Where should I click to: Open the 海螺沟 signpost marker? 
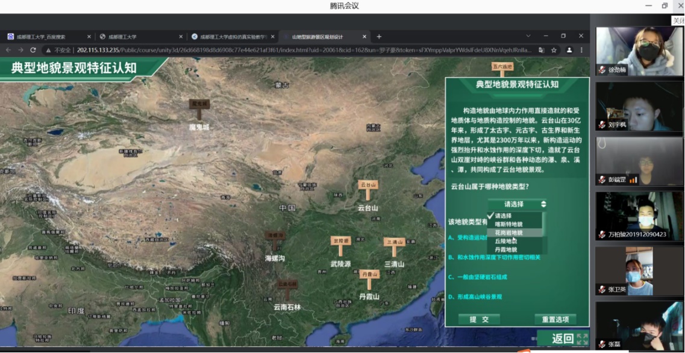(276, 240)
